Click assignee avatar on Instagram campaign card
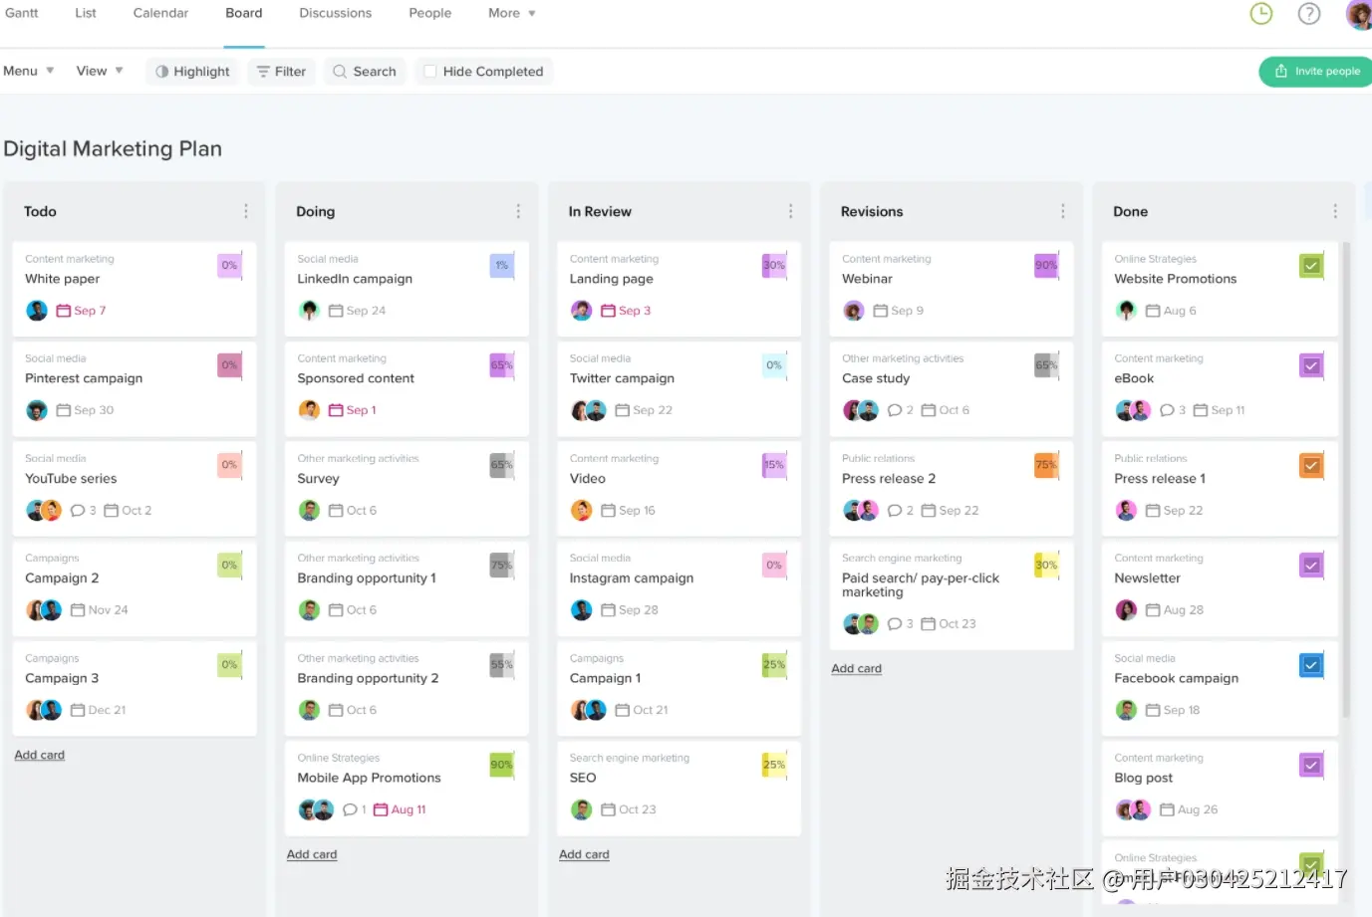 point(582,610)
